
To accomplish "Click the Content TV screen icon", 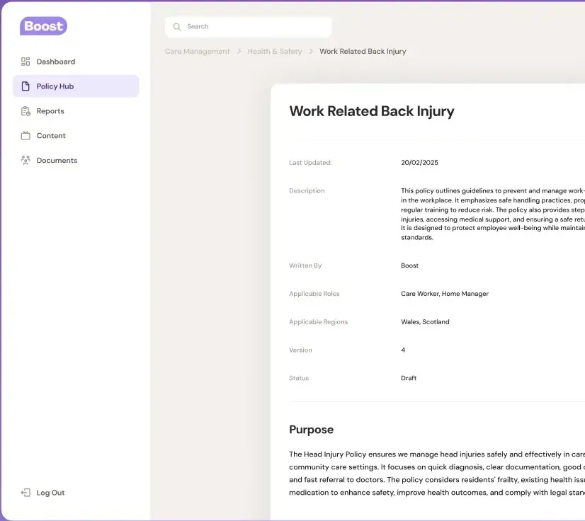I will [25, 136].
